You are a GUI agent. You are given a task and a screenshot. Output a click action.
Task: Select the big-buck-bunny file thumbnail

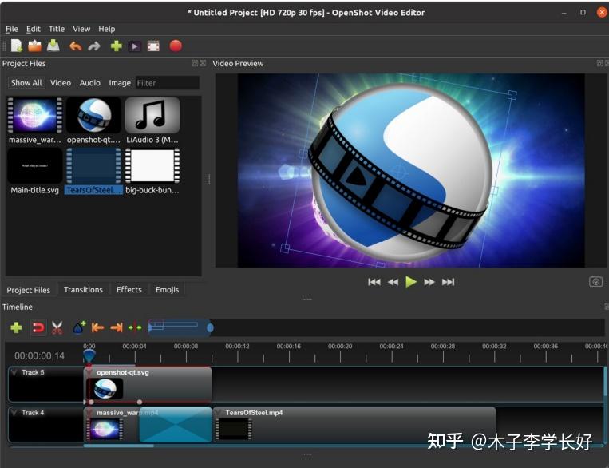[x=152, y=166]
